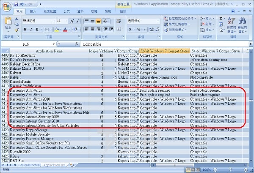Apply comma style number format
This screenshot has width=254, height=173.
tap(145, 29)
